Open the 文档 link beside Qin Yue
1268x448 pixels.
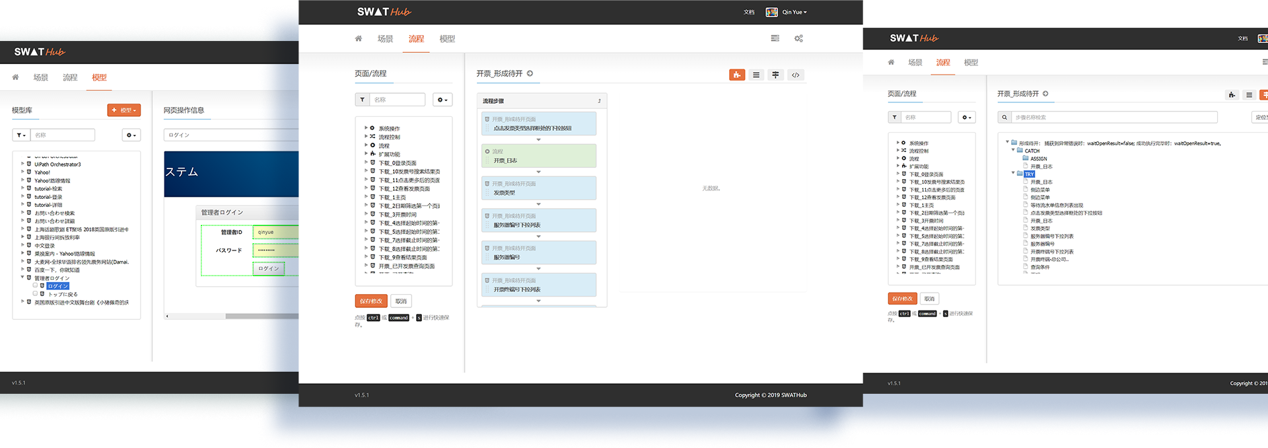[x=749, y=12]
